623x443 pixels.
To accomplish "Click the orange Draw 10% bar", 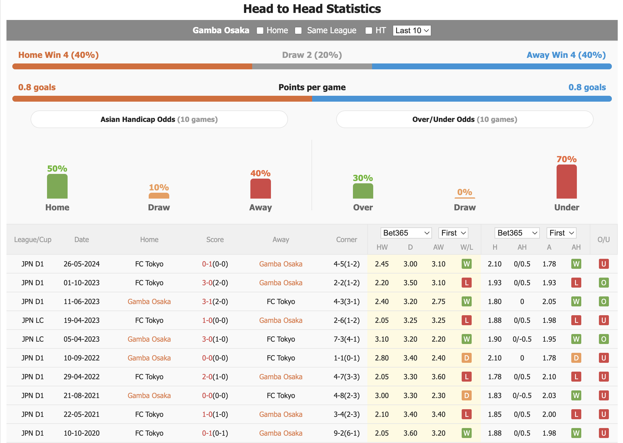I will (x=159, y=196).
